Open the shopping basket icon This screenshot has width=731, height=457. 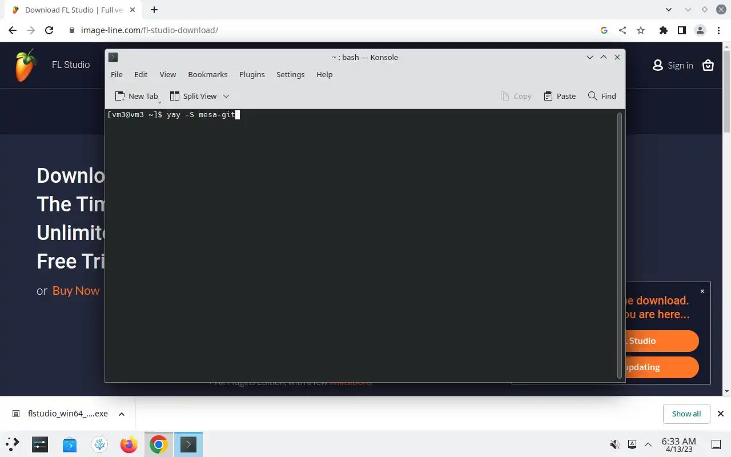point(708,65)
